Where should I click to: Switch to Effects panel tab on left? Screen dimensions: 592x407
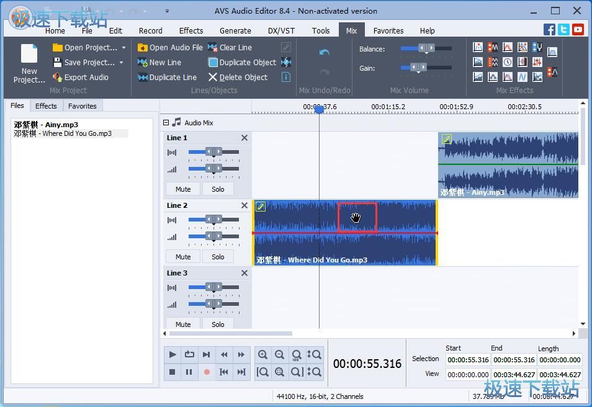[x=46, y=106]
